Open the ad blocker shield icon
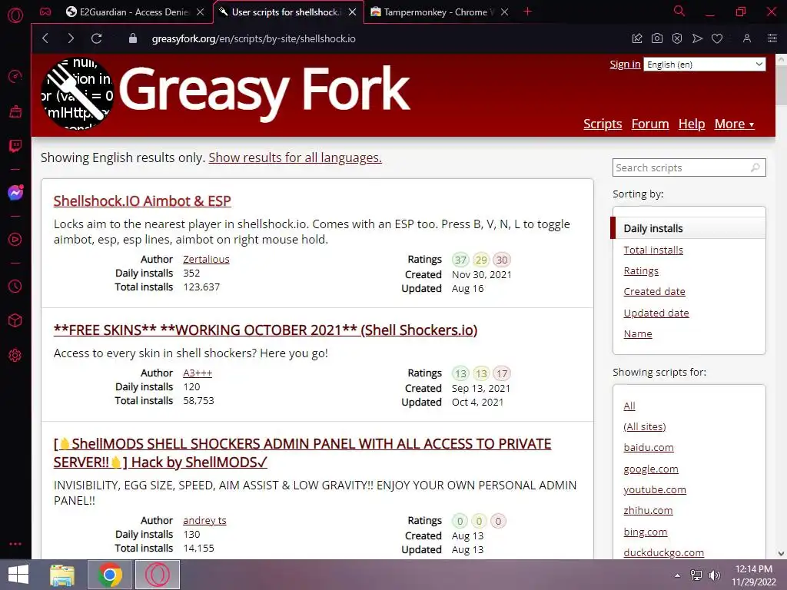Image resolution: width=787 pixels, height=590 pixels. (x=677, y=38)
